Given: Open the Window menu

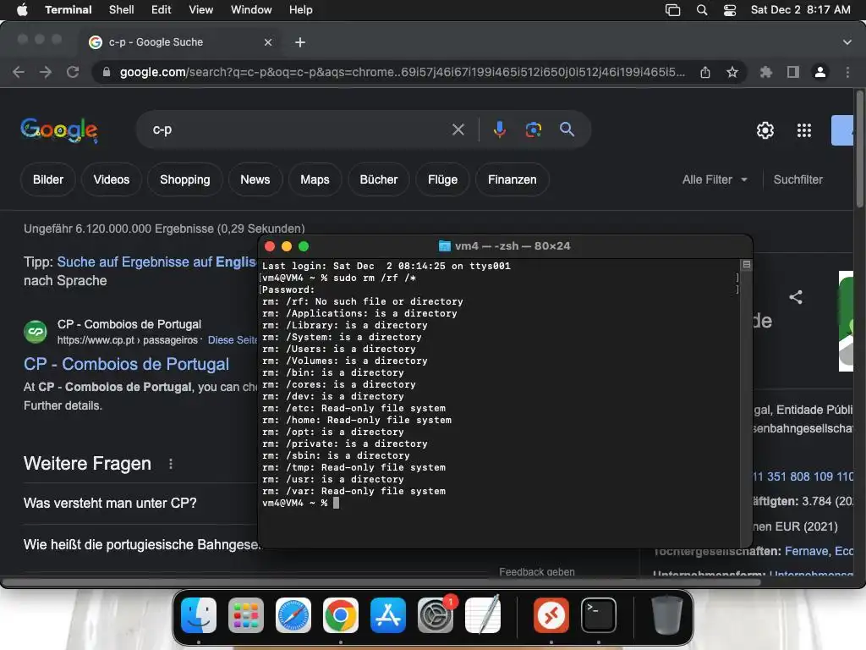Looking at the screenshot, I should [x=250, y=9].
